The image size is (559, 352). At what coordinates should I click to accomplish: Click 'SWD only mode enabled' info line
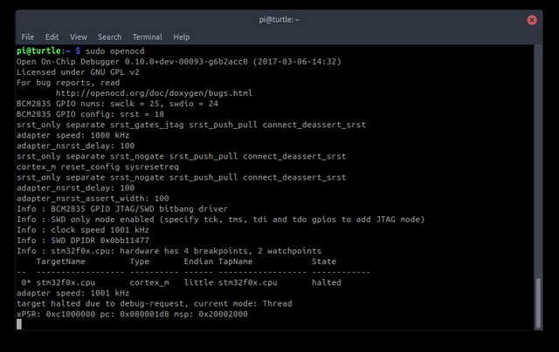(221, 220)
